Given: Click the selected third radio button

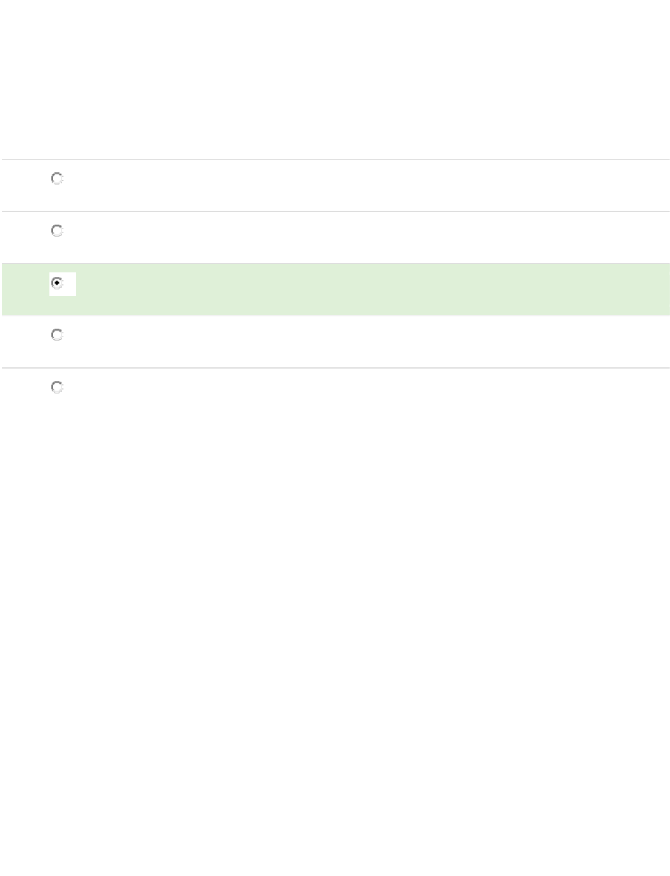Looking at the screenshot, I should (x=57, y=283).
